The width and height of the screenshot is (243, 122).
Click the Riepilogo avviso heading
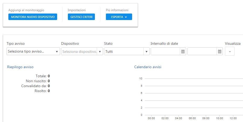[20, 67]
